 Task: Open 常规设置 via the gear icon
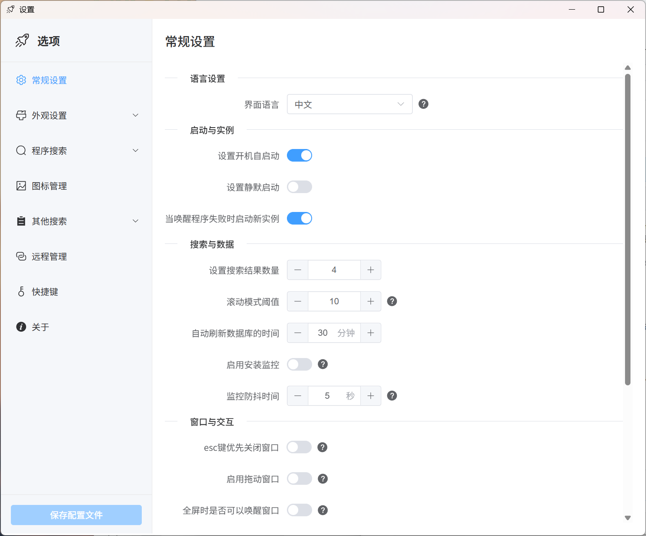[21, 80]
